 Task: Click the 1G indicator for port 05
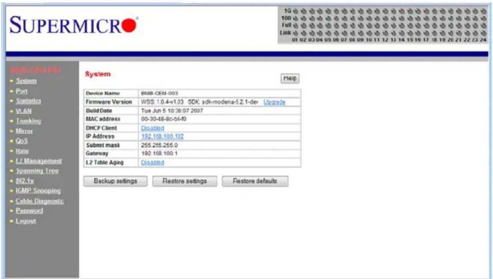[328, 11]
